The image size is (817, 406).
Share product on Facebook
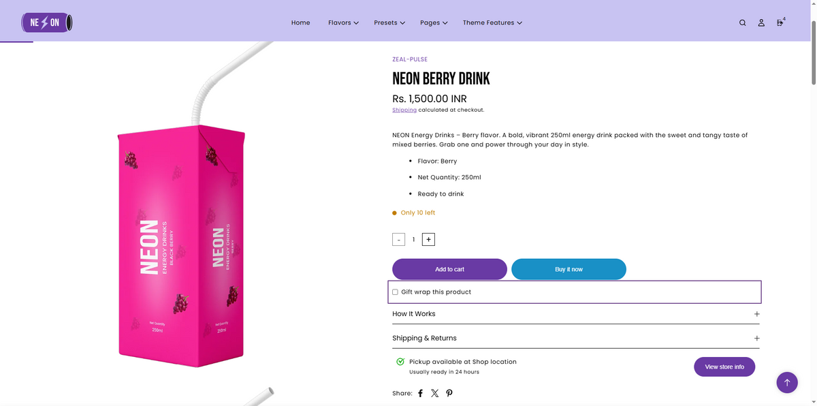420,393
